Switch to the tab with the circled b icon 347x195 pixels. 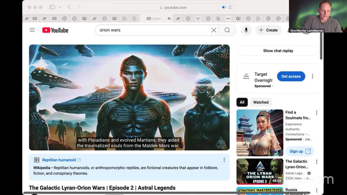pyautogui.click(x=218, y=18)
